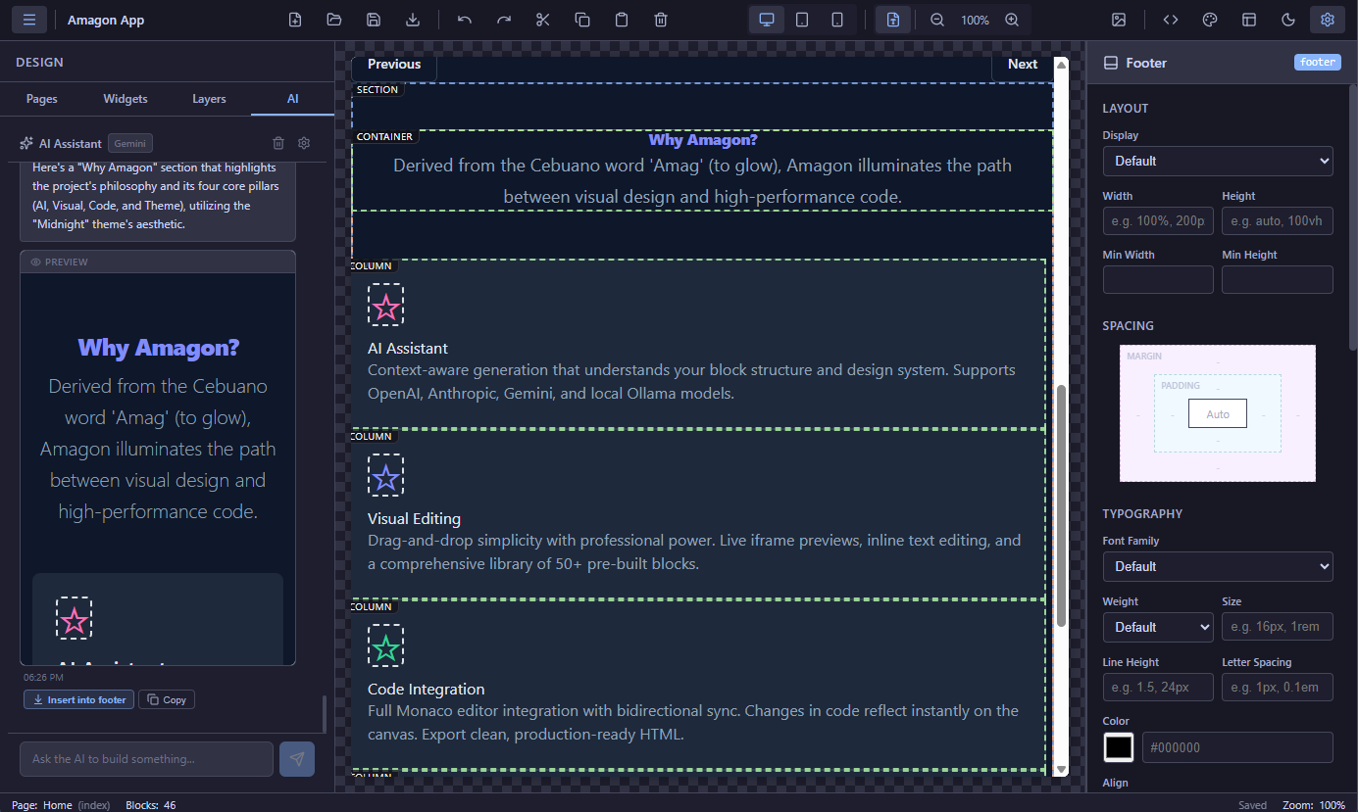Select the mobile phone viewport preview
Image resolution: width=1358 pixels, height=812 pixels.
coord(839,19)
